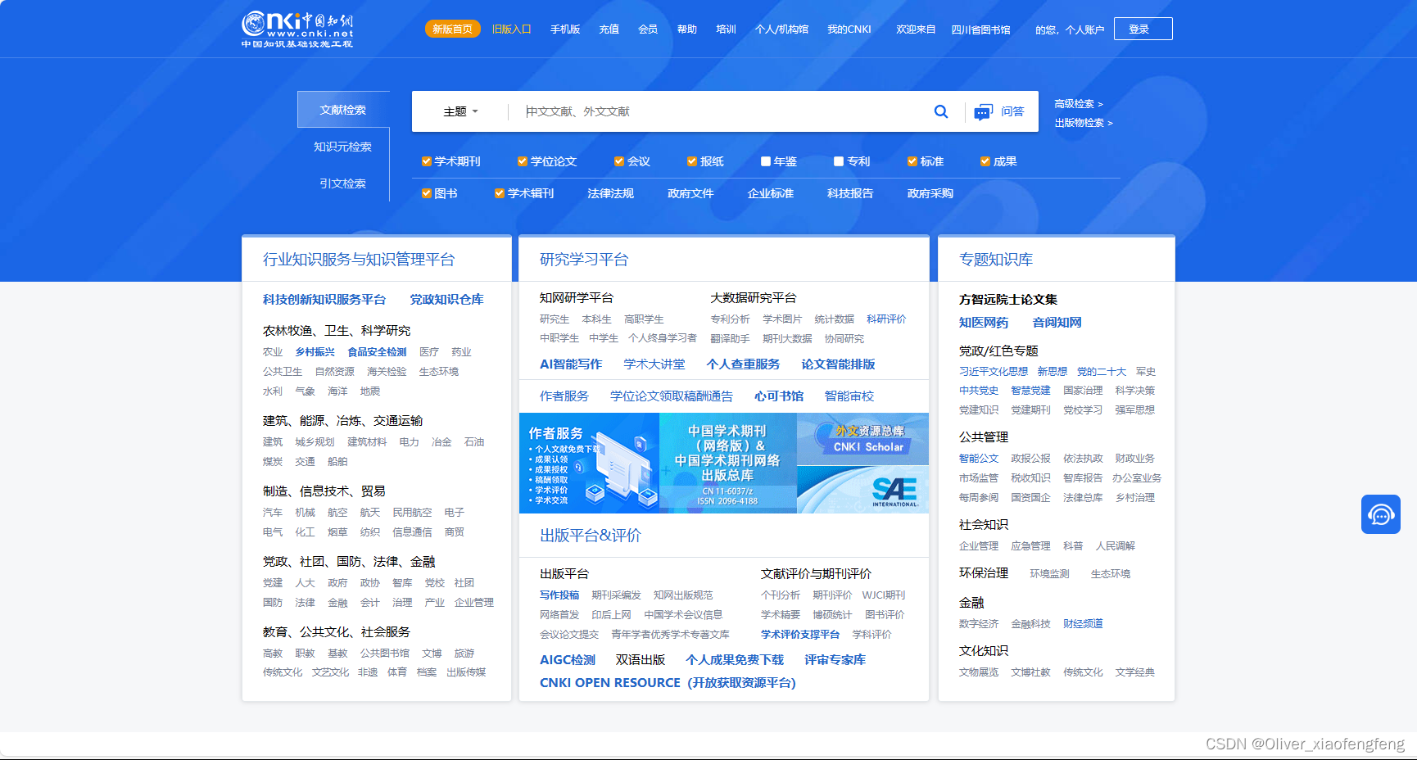Select the 引文检索 tab
The image size is (1417, 760).
click(343, 183)
